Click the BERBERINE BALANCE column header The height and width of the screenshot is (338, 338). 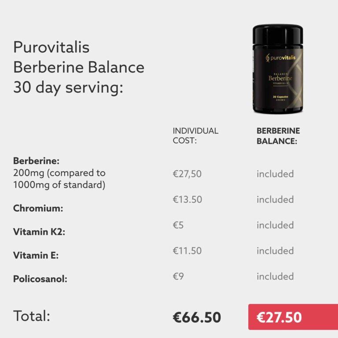click(x=278, y=136)
